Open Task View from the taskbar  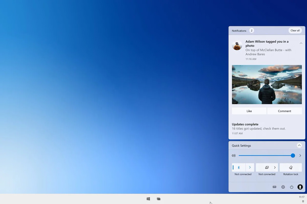[x=159, y=199]
